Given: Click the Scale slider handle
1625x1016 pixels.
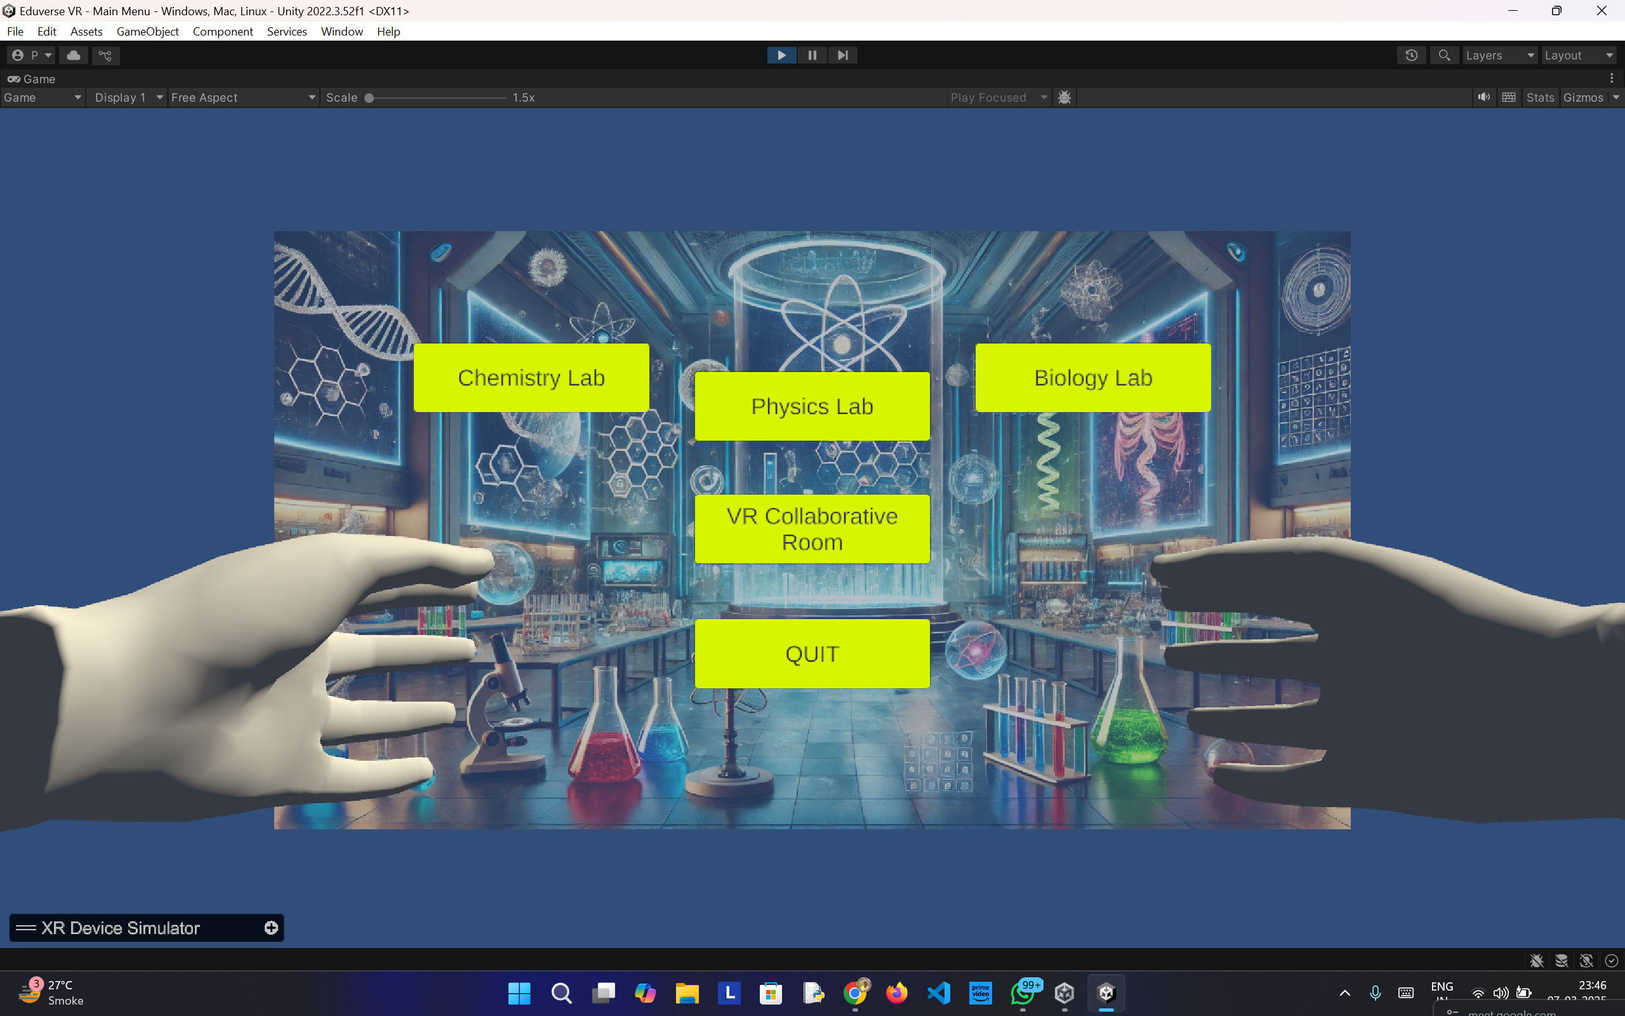Looking at the screenshot, I should pyautogui.click(x=369, y=97).
